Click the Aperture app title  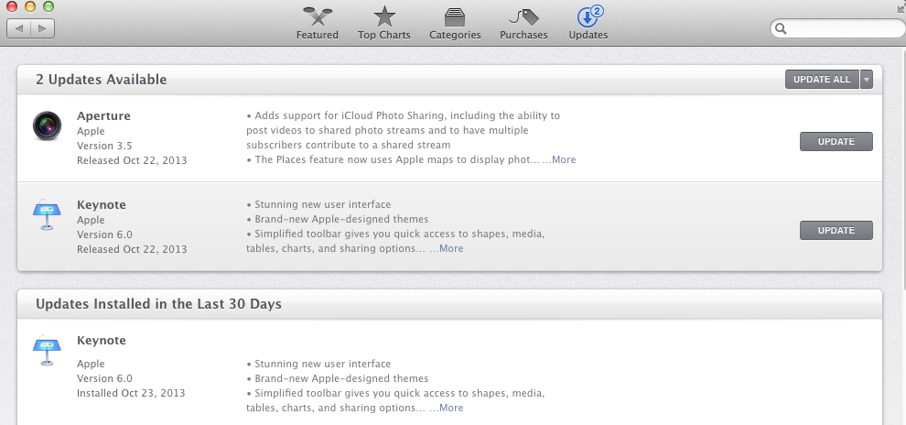pos(103,115)
